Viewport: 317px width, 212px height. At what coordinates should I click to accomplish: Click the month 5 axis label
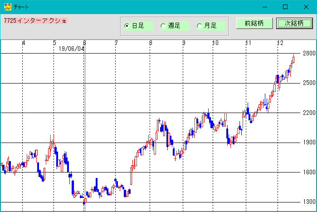(54, 43)
